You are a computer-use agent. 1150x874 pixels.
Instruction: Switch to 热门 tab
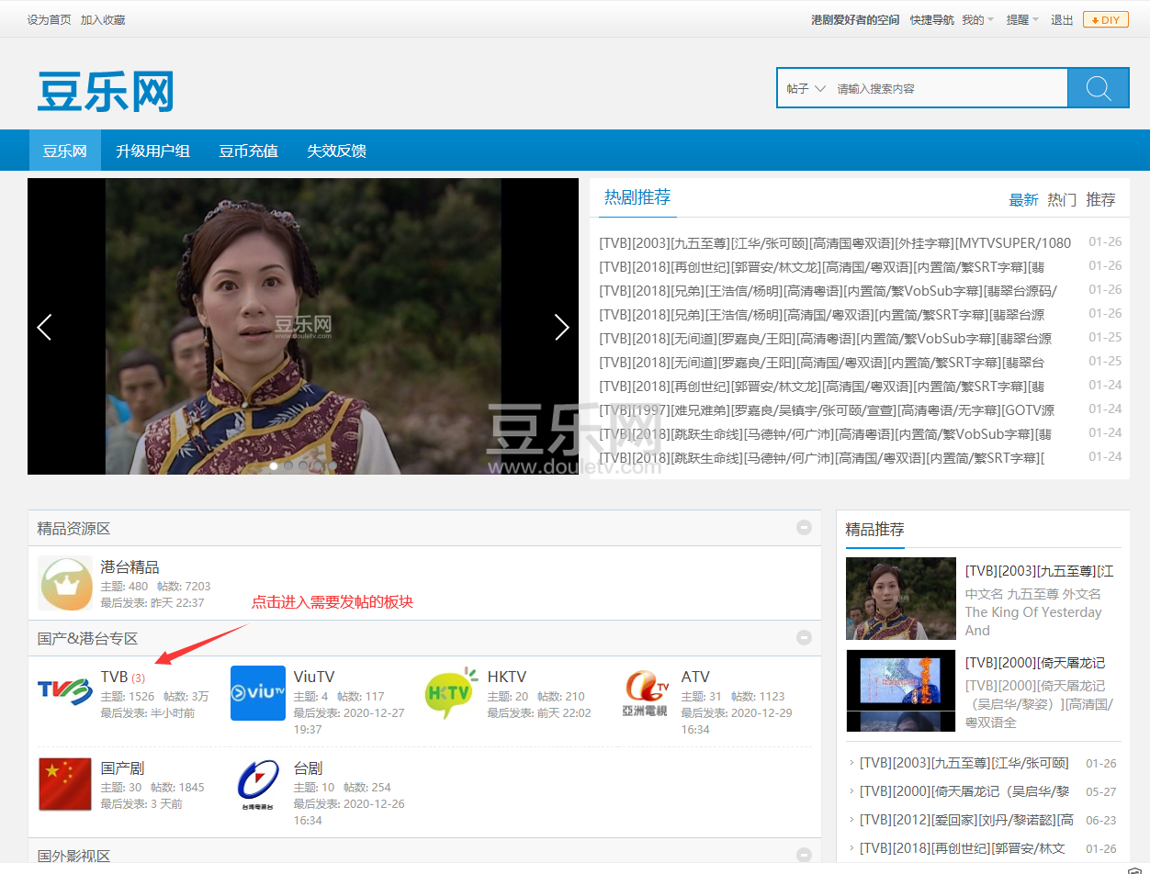(x=1062, y=199)
